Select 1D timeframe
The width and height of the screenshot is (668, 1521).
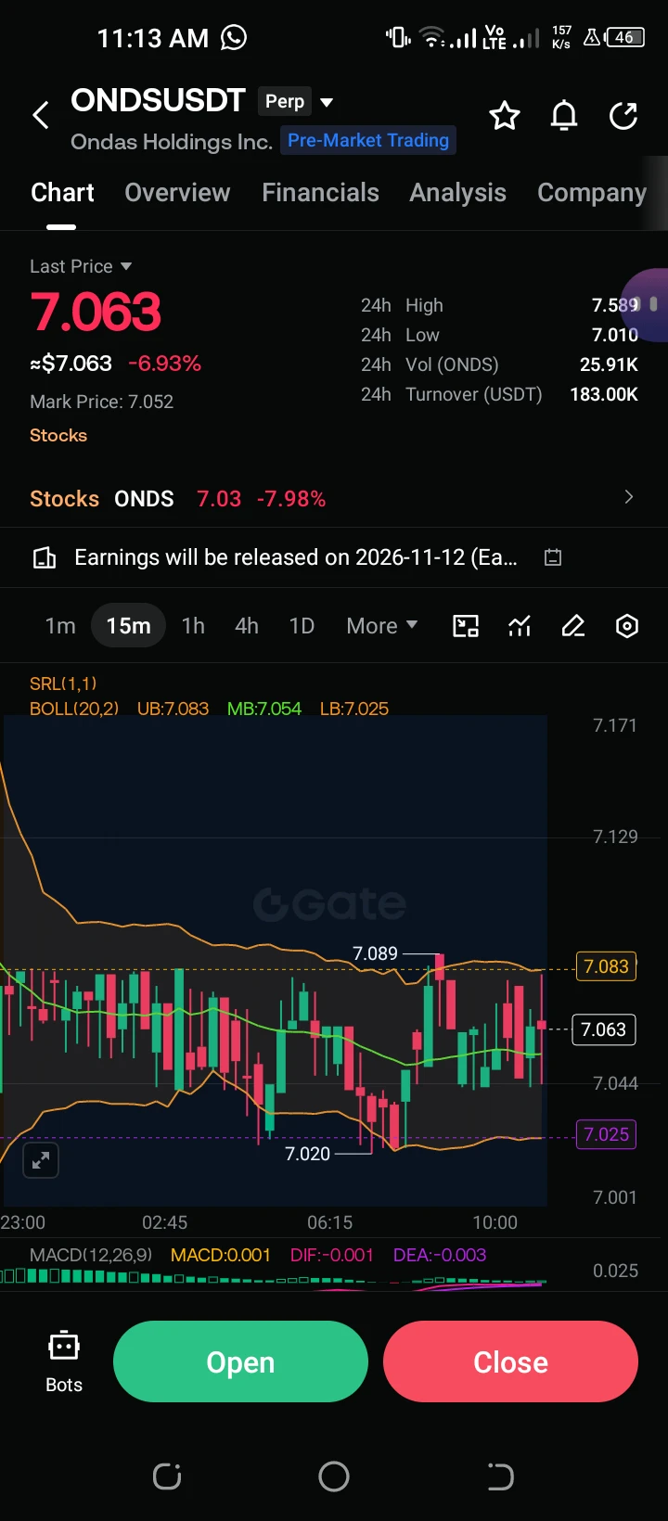coord(302,626)
